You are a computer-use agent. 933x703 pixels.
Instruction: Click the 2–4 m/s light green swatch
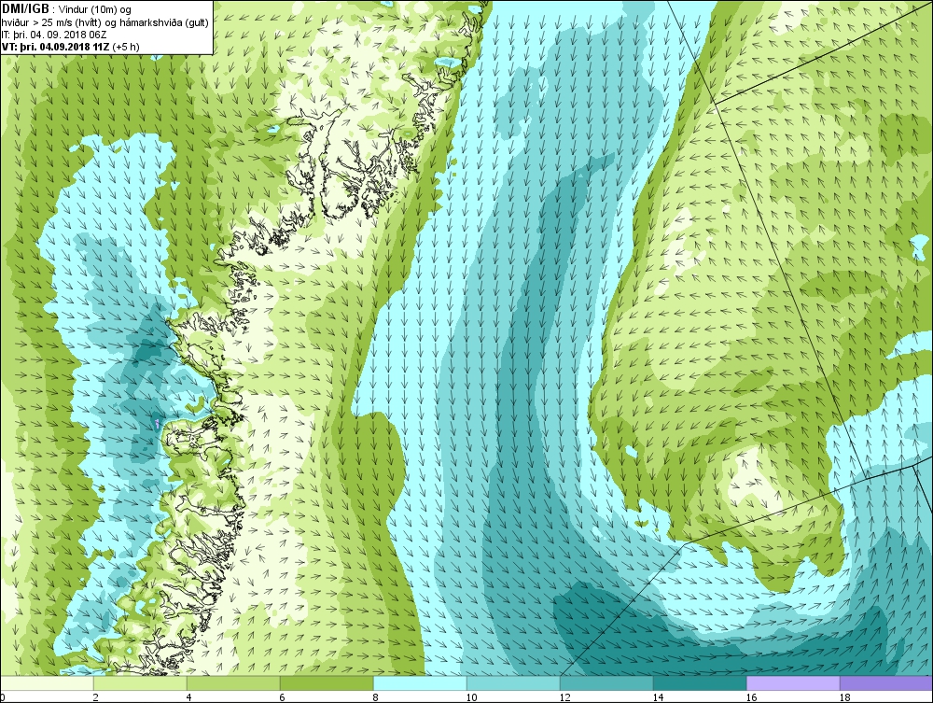pyautogui.click(x=141, y=683)
